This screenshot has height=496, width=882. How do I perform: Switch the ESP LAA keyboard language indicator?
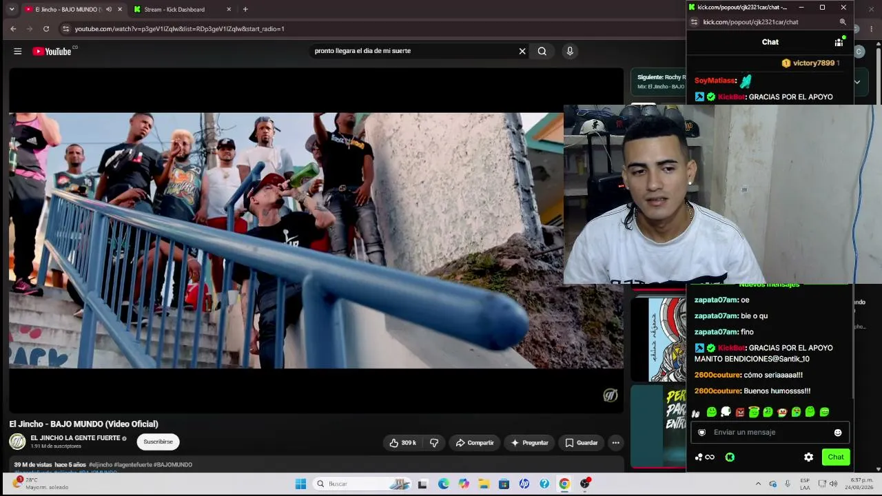pos(805,484)
